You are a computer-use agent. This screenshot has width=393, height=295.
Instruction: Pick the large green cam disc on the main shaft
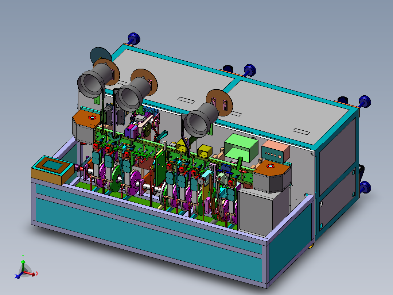pyautogui.click(x=116, y=178)
